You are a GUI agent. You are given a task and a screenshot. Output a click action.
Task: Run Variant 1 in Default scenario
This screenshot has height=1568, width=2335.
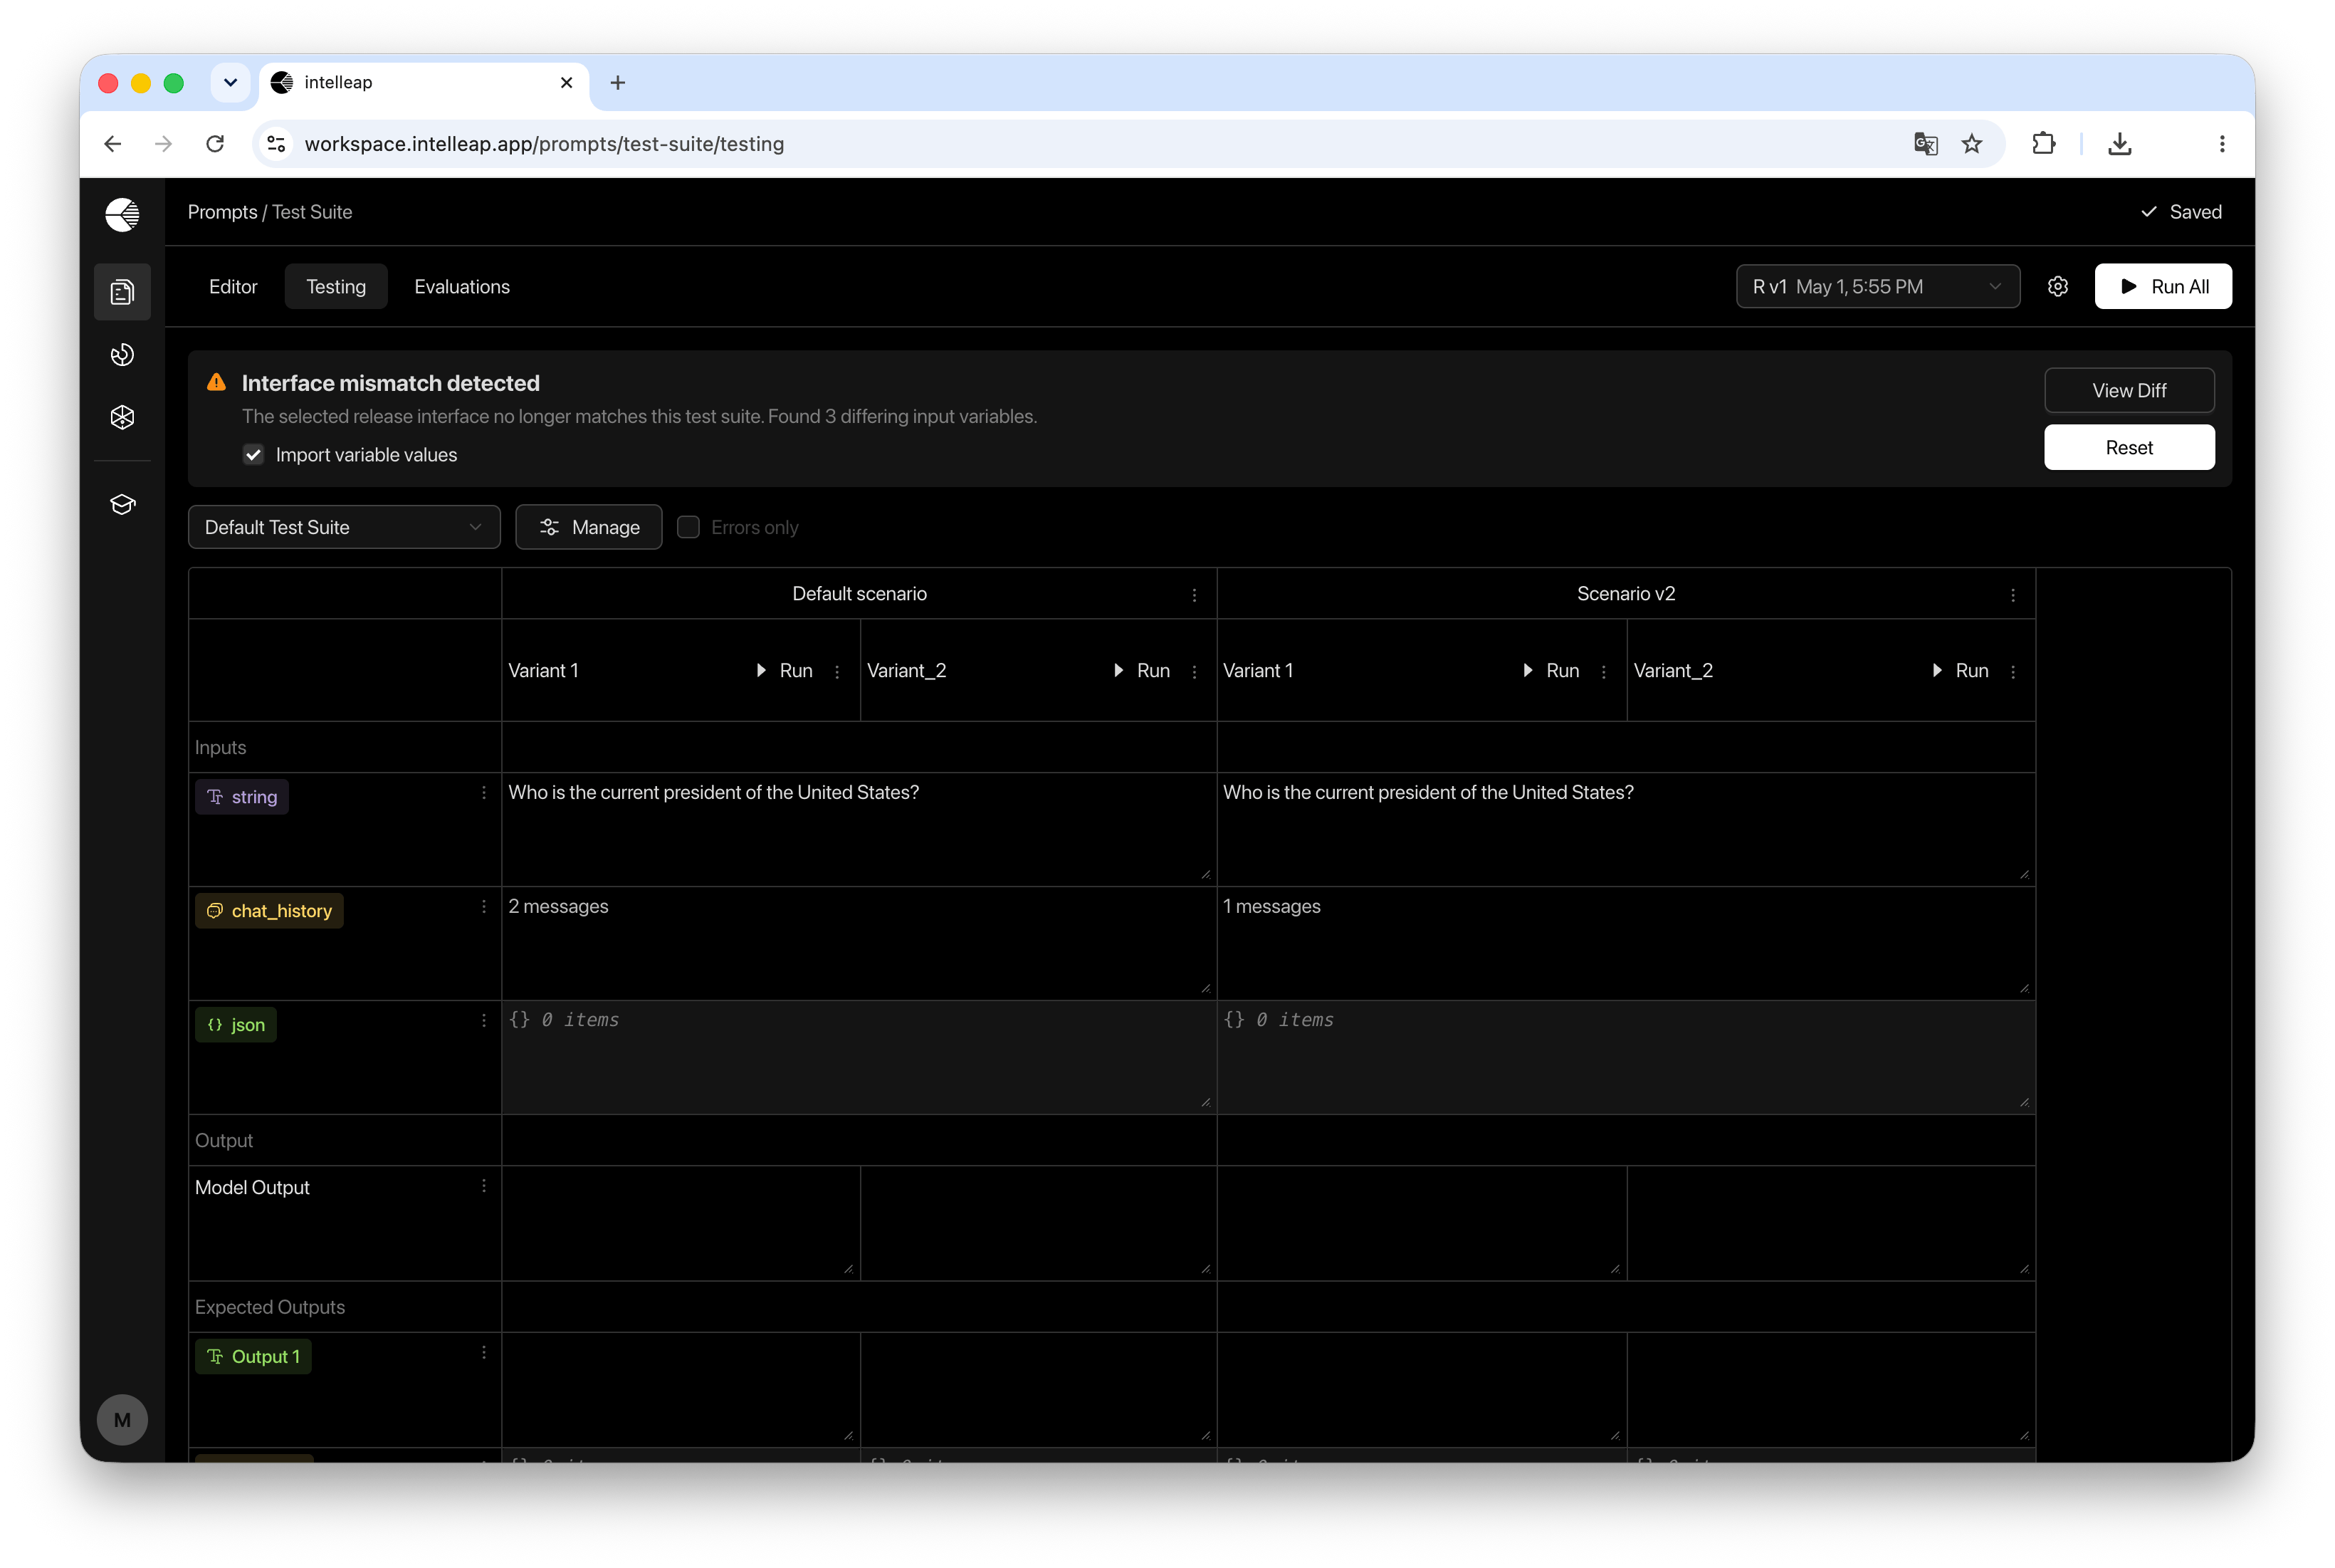pos(785,671)
